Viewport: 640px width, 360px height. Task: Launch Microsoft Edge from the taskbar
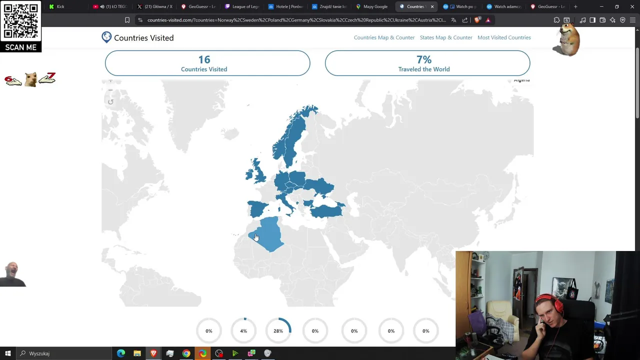click(x=121, y=353)
